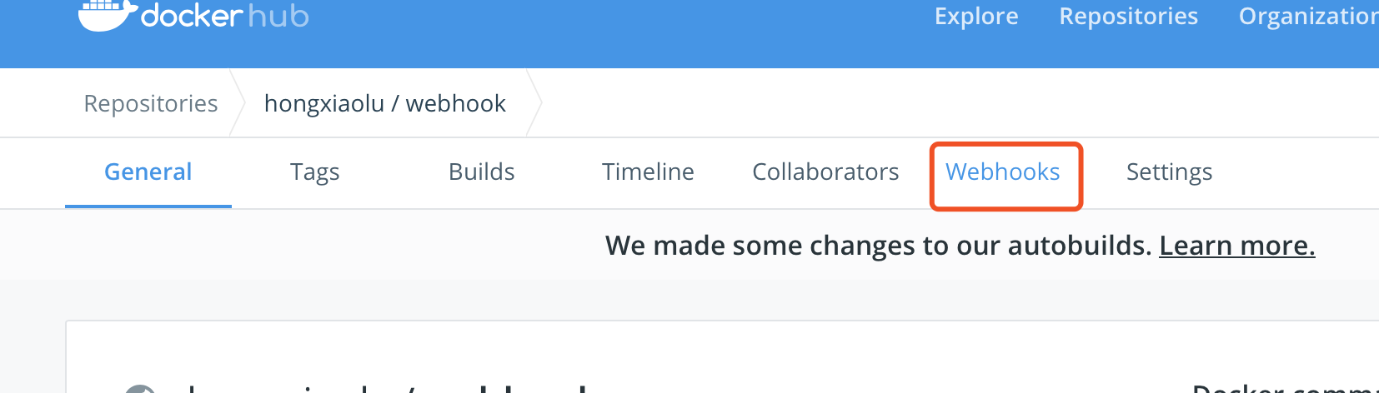Open Explore in the top navigation
Image resolution: width=1379 pixels, height=393 pixels.
coord(976,16)
